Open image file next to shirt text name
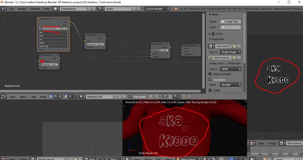Viewport: 303px width, 160px height. point(234,46)
